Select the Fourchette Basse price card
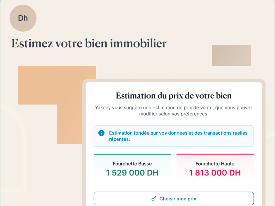This screenshot has width=275, height=206. (132, 168)
